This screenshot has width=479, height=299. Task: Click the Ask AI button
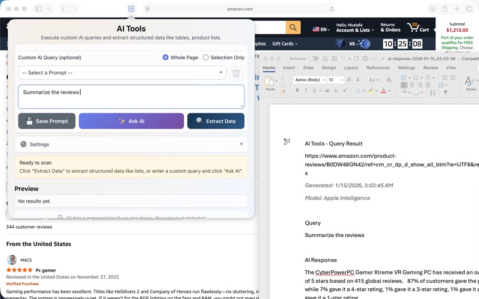pyautogui.click(x=131, y=121)
